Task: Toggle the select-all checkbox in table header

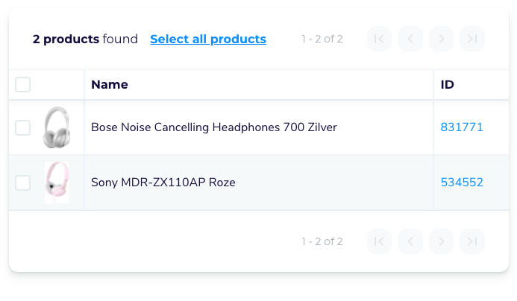Action: pyautogui.click(x=23, y=84)
